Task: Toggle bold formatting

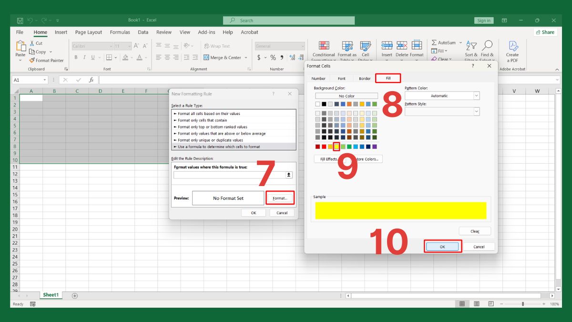Action: 75,57
